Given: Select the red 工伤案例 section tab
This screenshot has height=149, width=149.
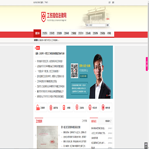Looking at the screenshot, I should coord(39,121).
